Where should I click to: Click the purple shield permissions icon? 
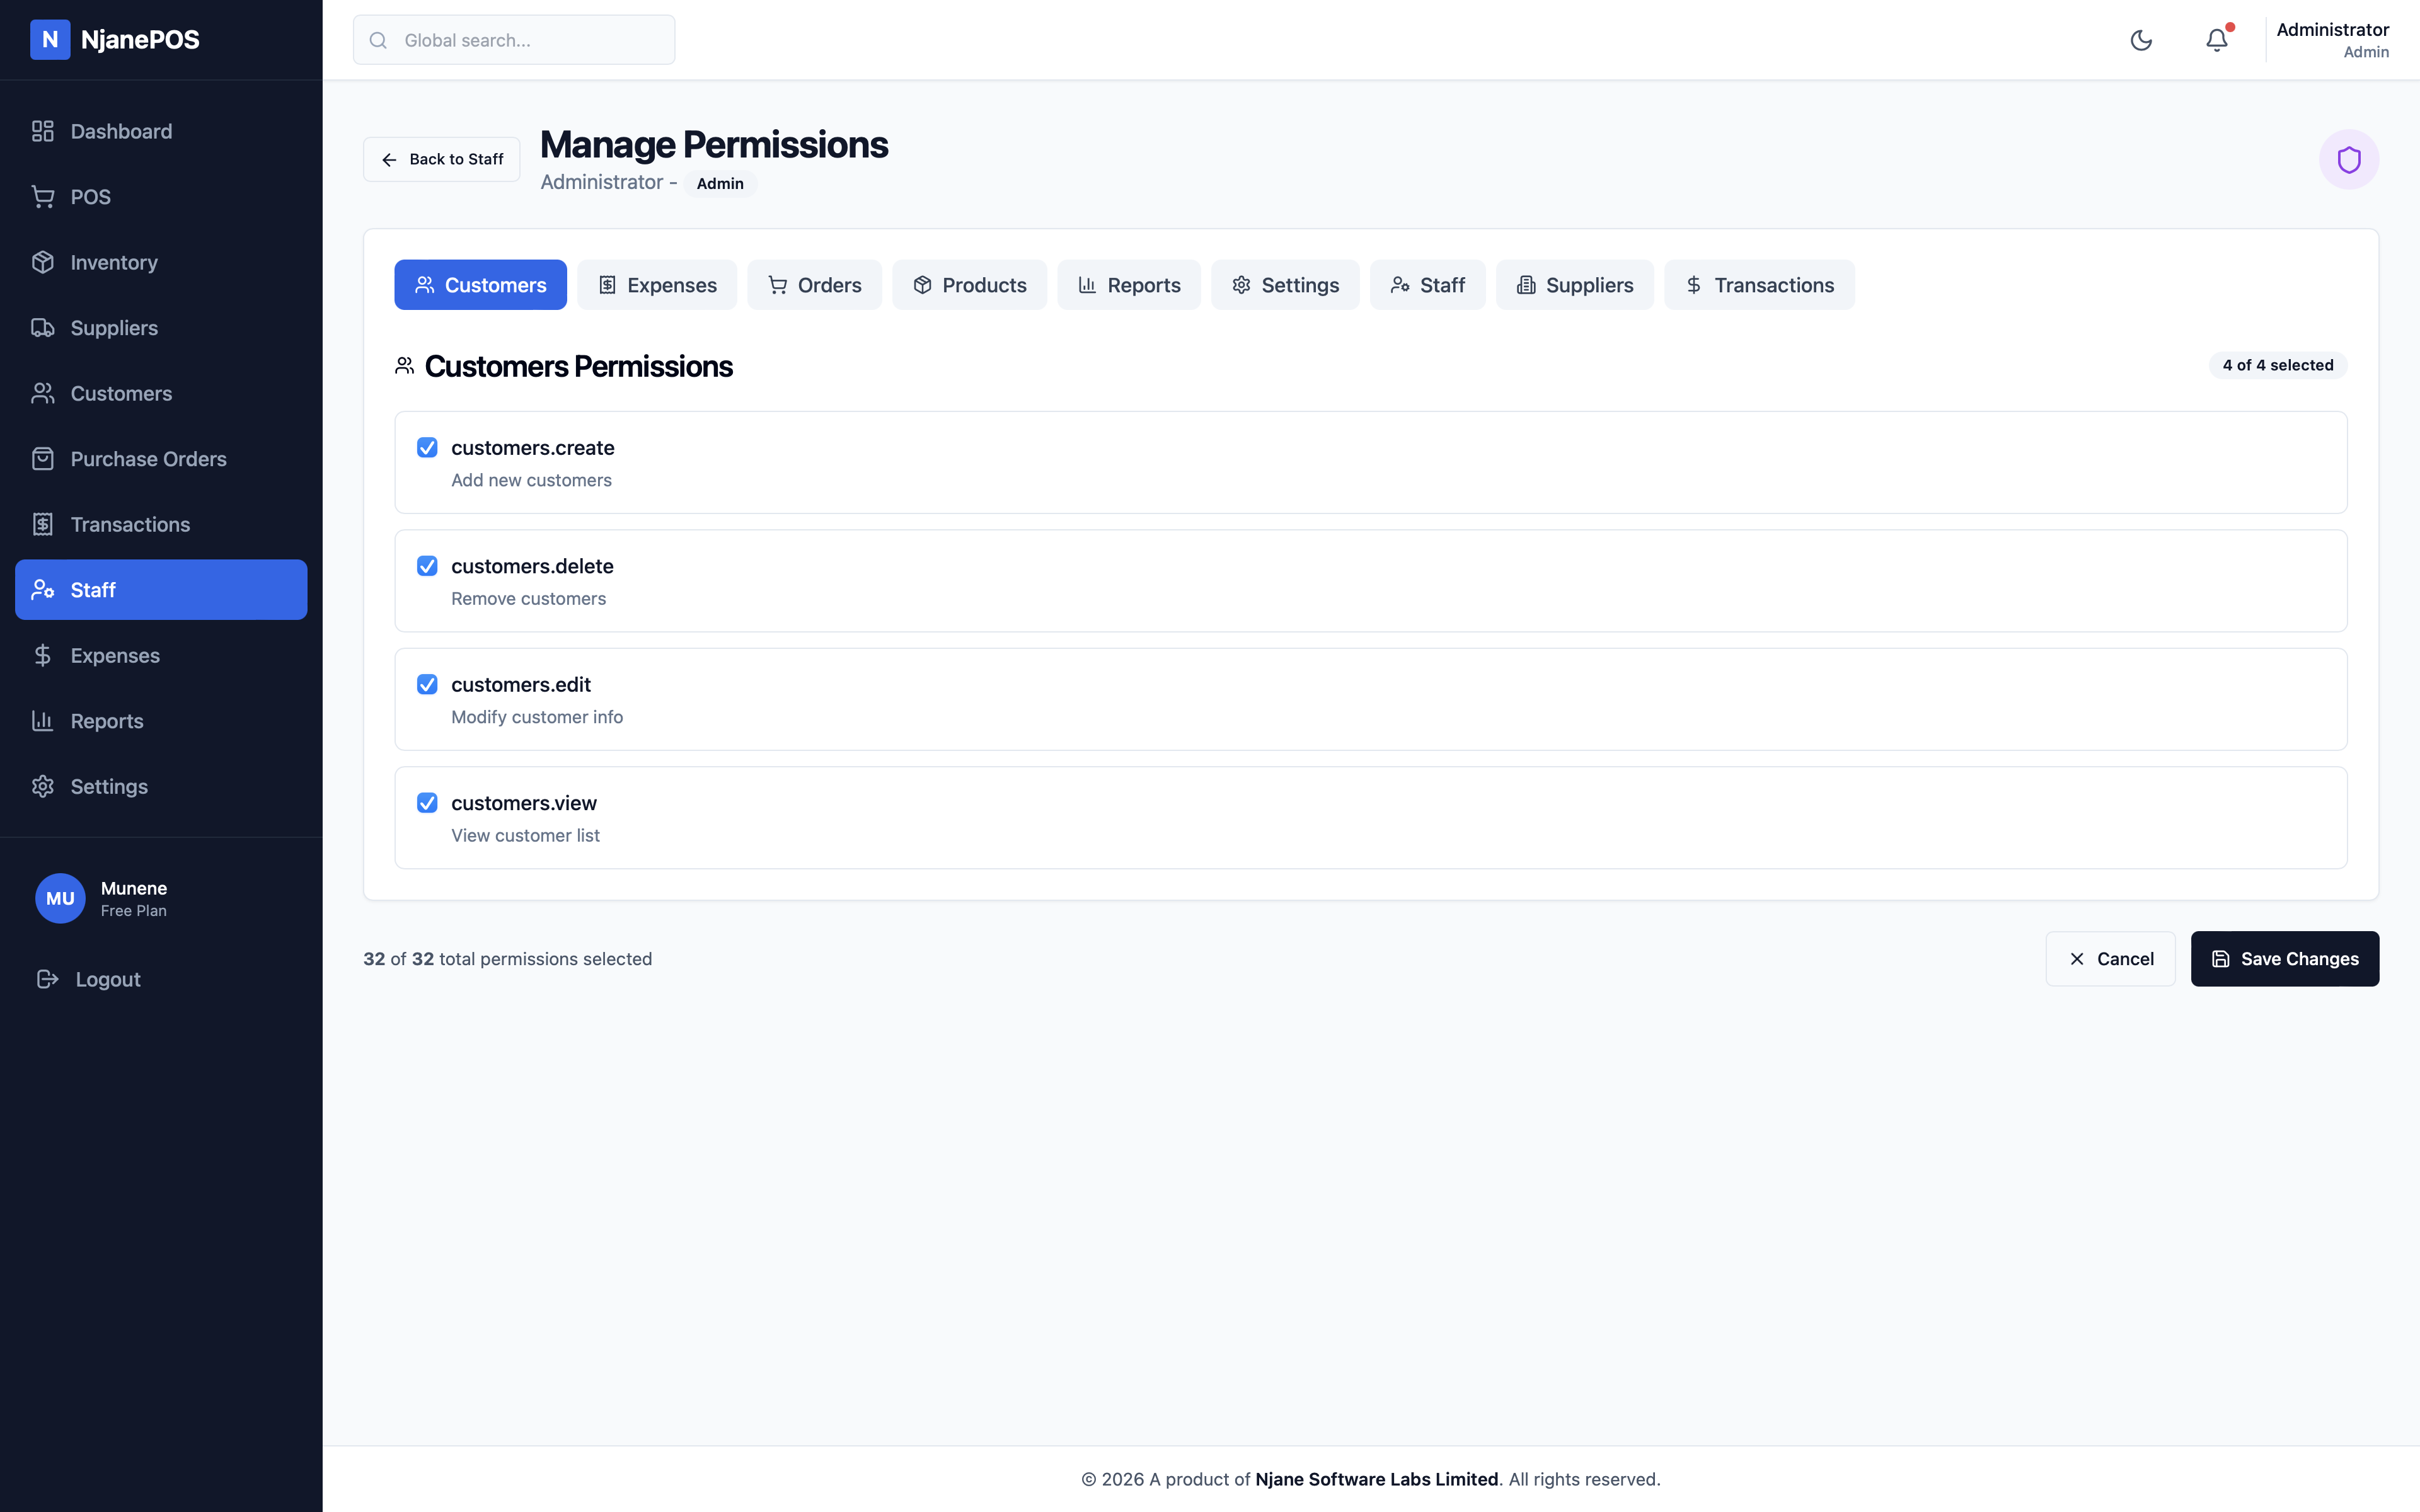tap(2348, 159)
